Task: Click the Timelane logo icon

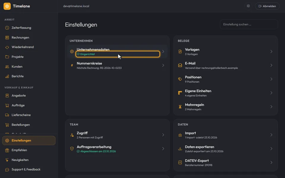Action: pyautogui.click(x=7, y=6)
